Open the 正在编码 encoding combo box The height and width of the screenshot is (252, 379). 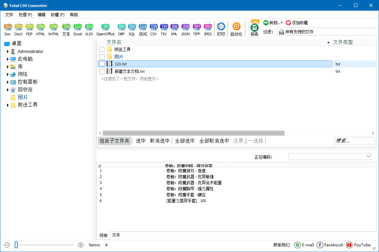330,157
